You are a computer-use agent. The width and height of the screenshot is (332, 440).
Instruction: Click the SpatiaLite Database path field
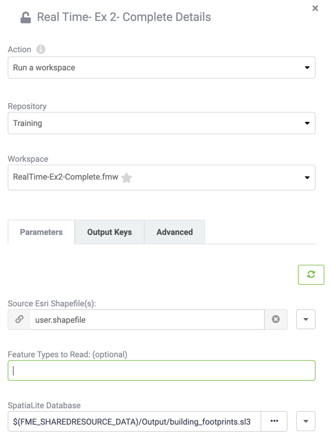click(x=134, y=421)
